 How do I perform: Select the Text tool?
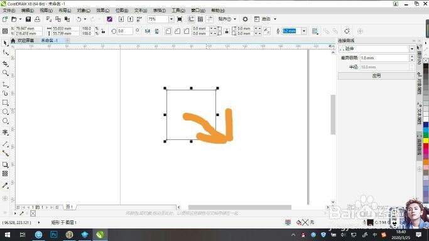[5, 132]
